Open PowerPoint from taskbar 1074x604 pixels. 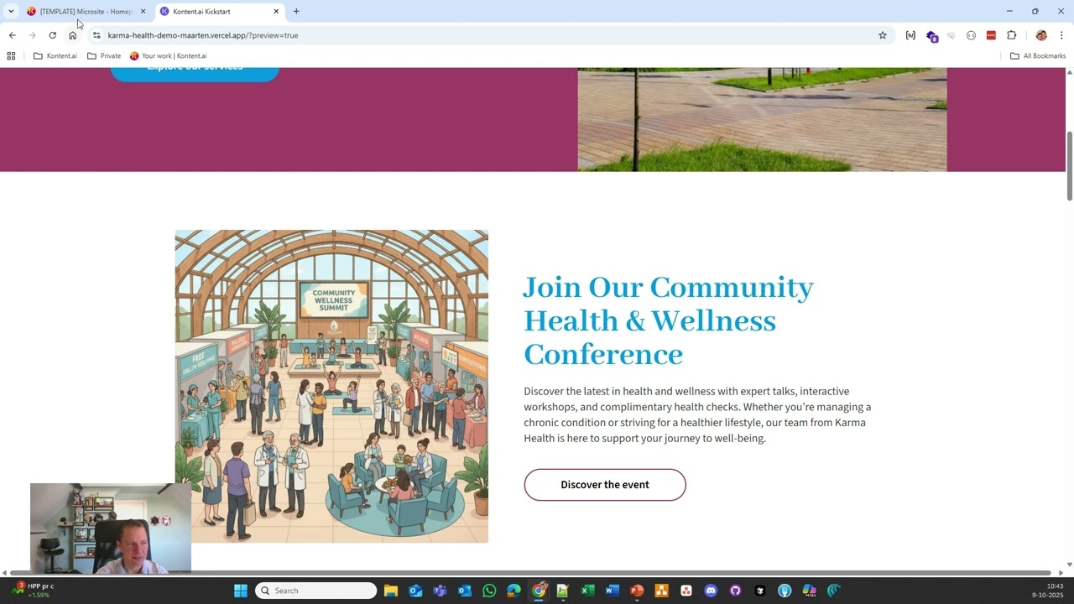click(637, 591)
